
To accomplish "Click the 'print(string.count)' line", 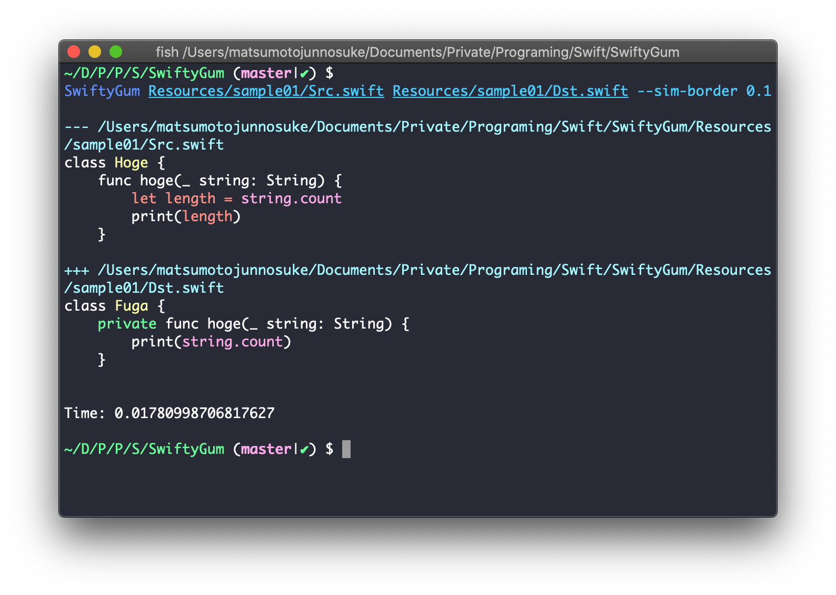I will (x=211, y=342).
